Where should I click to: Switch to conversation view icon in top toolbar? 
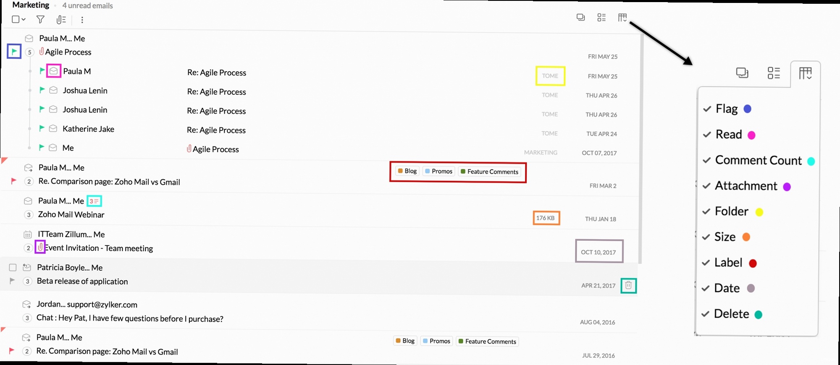click(x=580, y=18)
